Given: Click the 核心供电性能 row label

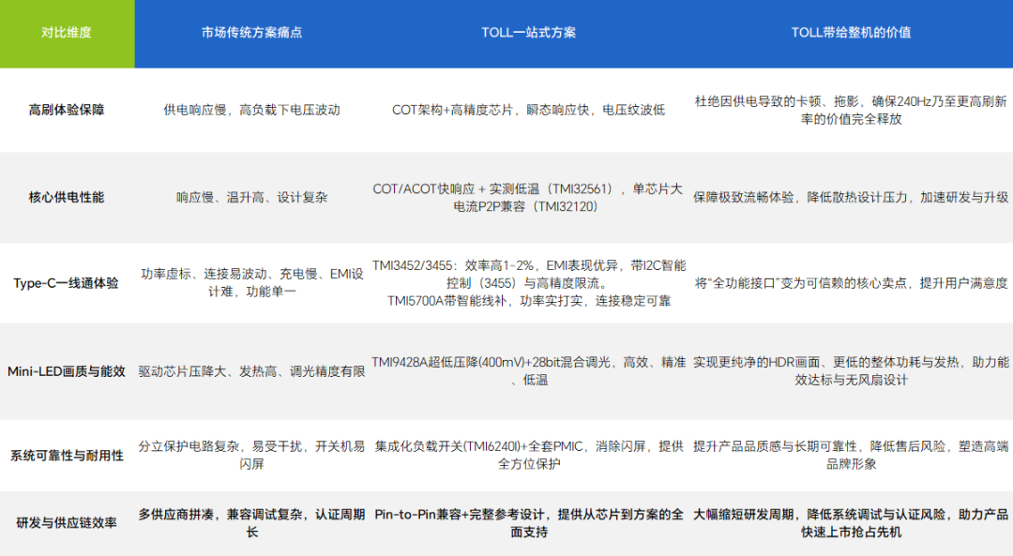Looking at the screenshot, I should pyautogui.click(x=67, y=198).
